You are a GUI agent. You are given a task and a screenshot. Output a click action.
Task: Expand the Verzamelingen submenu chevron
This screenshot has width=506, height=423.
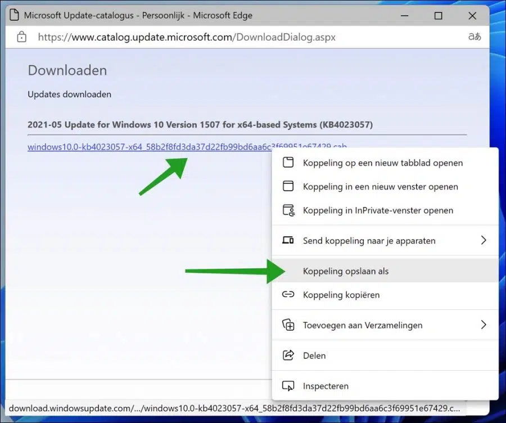(484, 325)
